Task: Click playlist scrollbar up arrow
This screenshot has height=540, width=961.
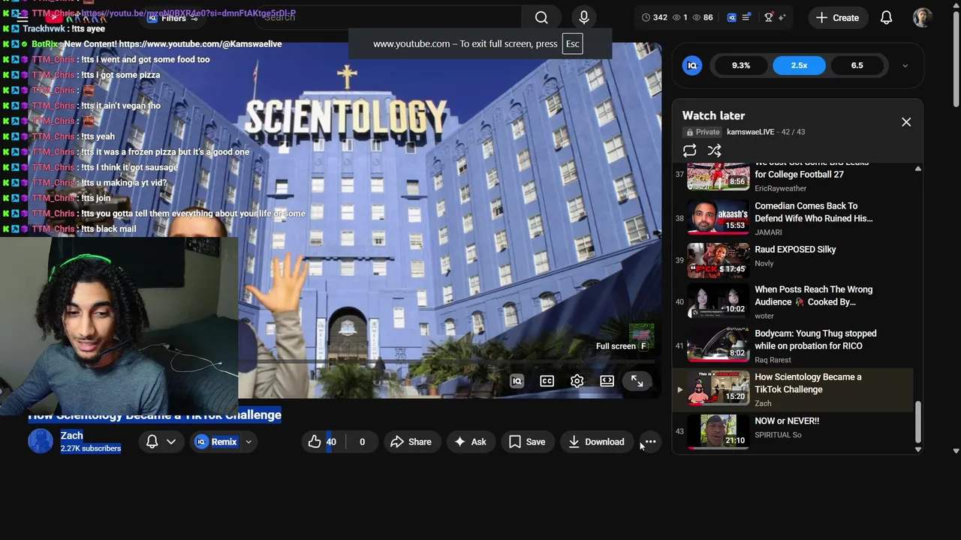Action: (x=917, y=169)
